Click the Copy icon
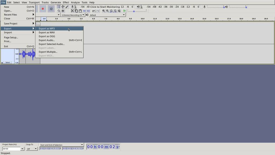The image size is (275, 155). pyautogui.click(x=76, y=11)
